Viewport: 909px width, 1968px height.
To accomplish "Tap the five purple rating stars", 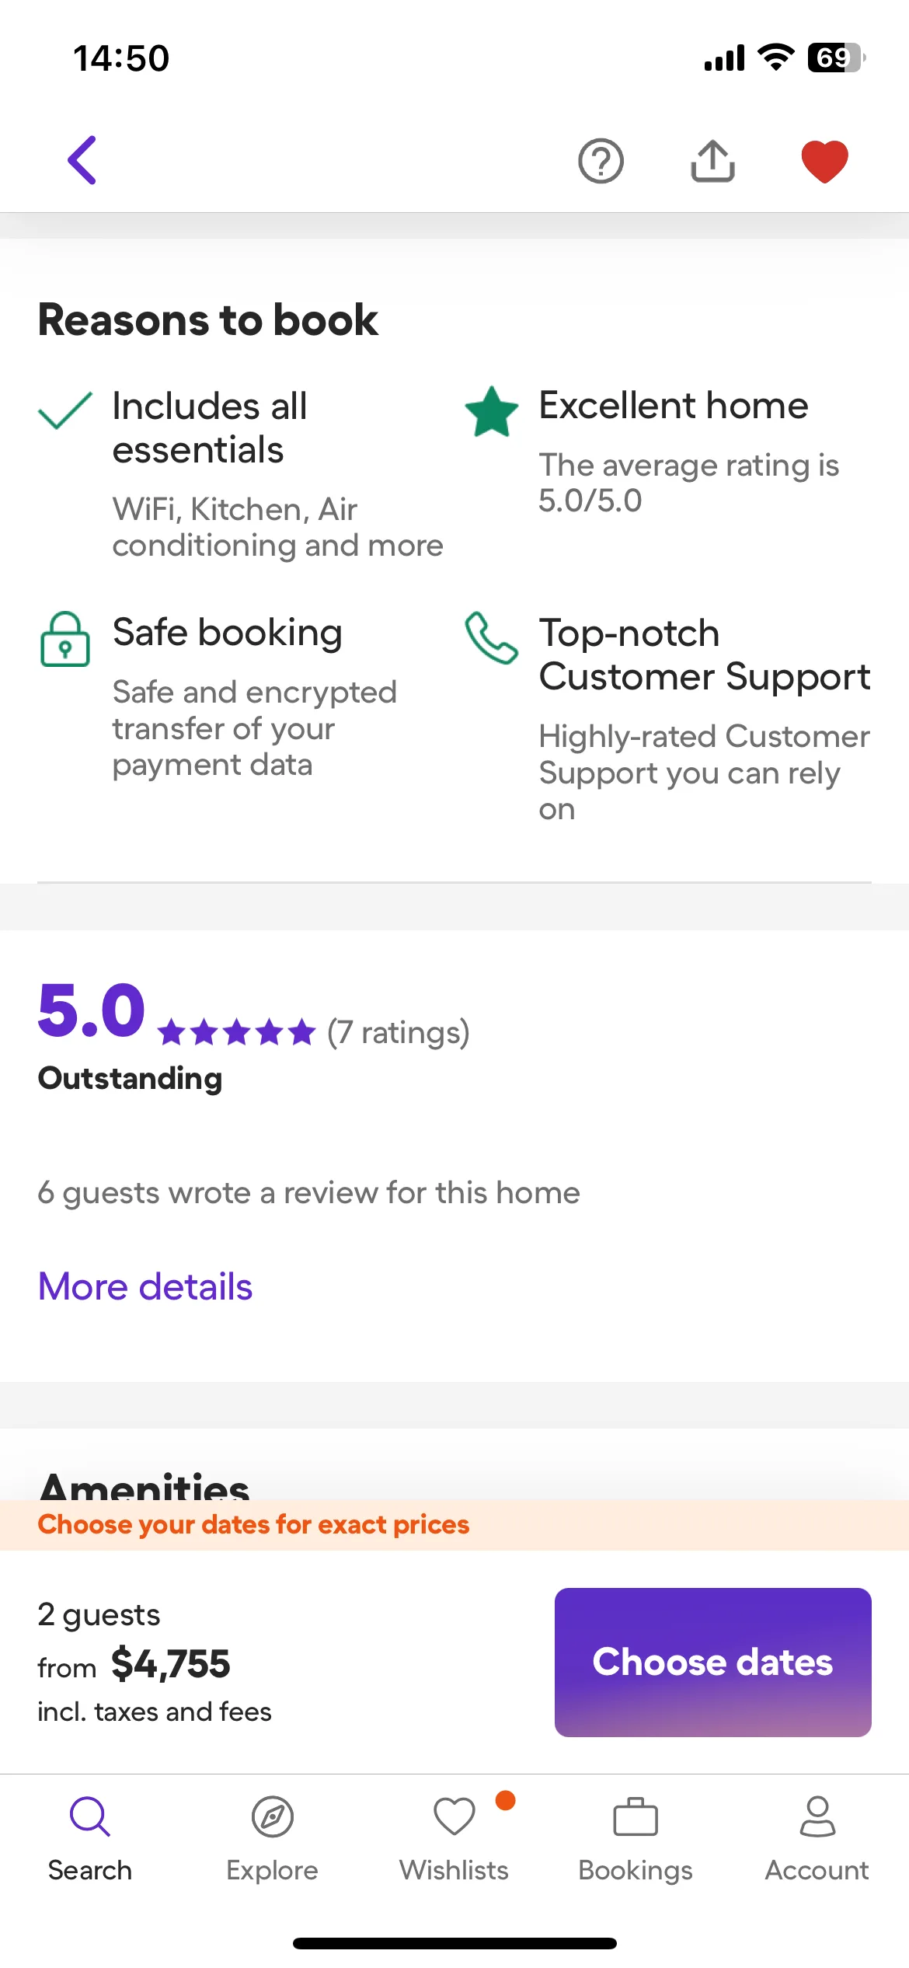I will [236, 1033].
